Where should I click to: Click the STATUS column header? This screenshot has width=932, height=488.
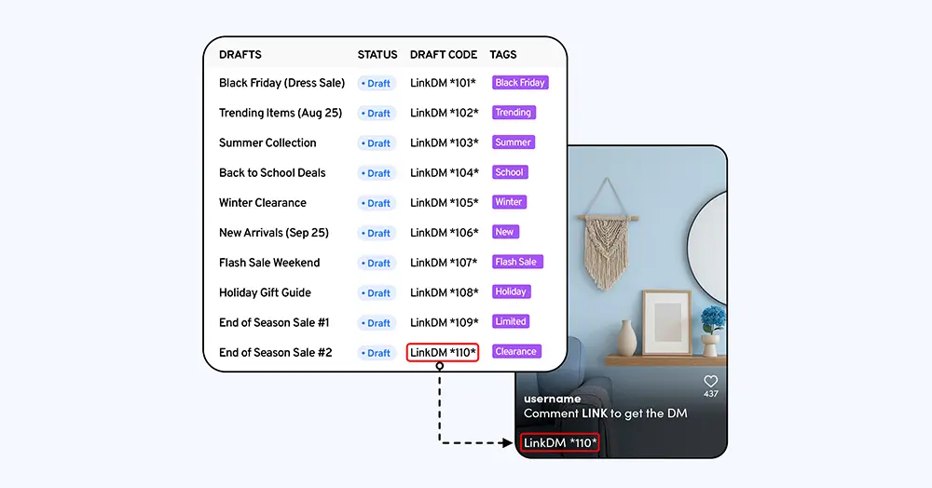click(x=377, y=55)
